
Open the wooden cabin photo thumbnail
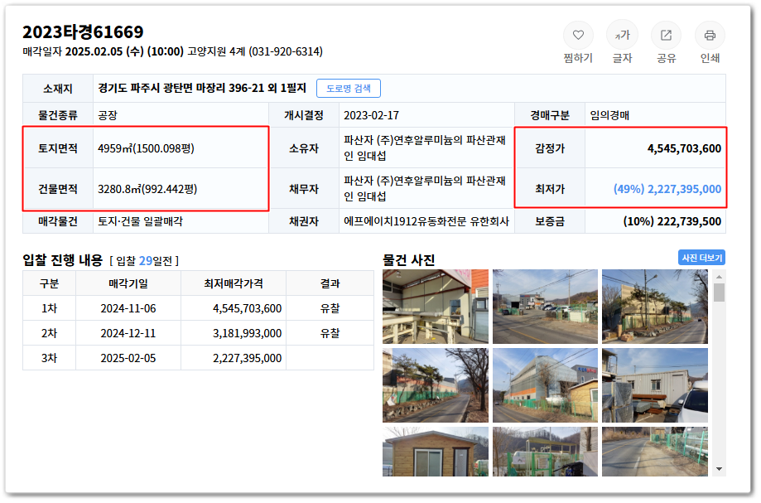(436, 452)
